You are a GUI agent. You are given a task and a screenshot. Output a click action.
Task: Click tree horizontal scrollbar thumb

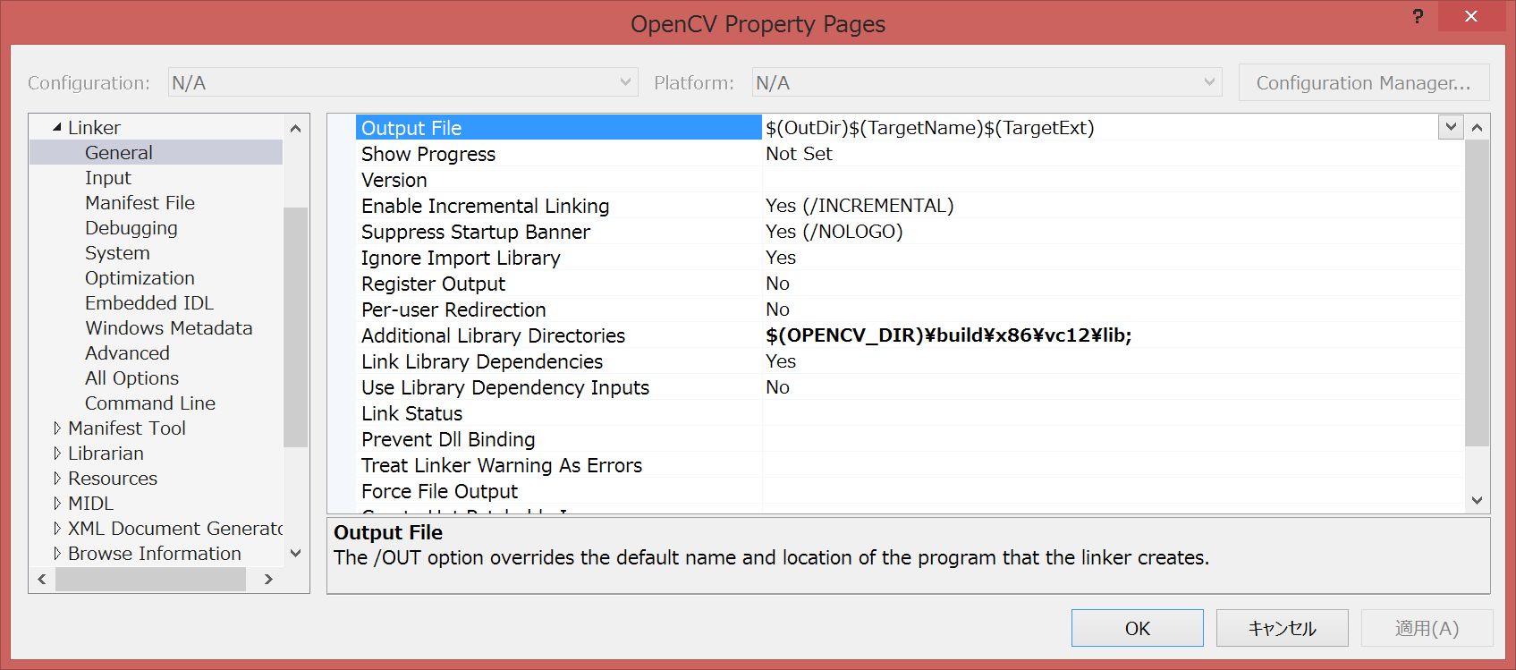tap(150, 580)
